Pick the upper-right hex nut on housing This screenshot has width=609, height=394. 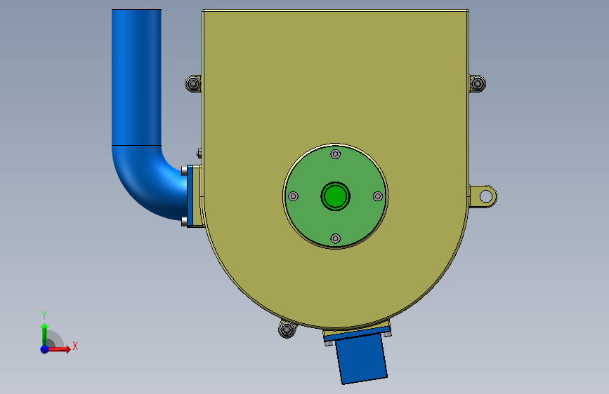(x=478, y=83)
